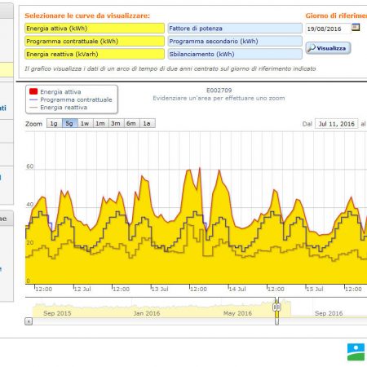Choose the 1w zoom range
This screenshot has width=367, height=367.
point(85,123)
